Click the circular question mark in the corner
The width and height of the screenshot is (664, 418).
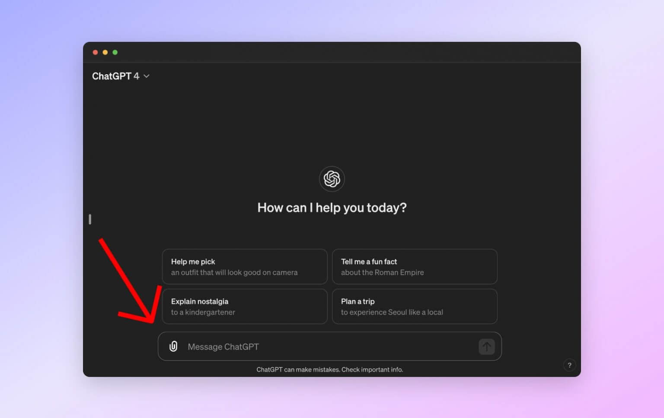coord(569,365)
